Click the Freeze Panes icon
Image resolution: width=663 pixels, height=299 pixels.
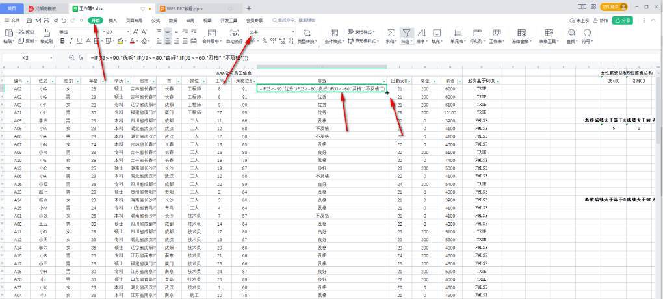(522, 32)
